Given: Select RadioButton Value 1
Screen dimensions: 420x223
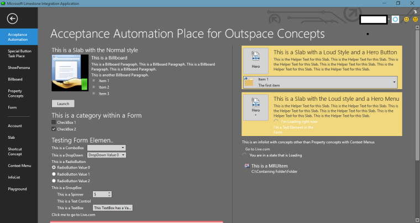Looking at the screenshot, I should [x=54, y=174].
